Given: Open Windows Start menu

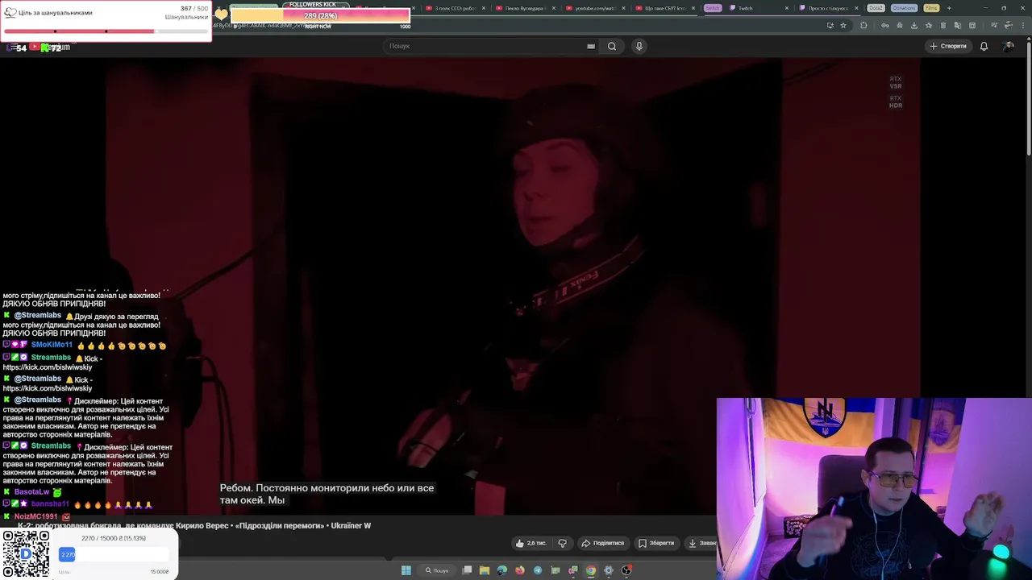Looking at the screenshot, I should [406, 570].
